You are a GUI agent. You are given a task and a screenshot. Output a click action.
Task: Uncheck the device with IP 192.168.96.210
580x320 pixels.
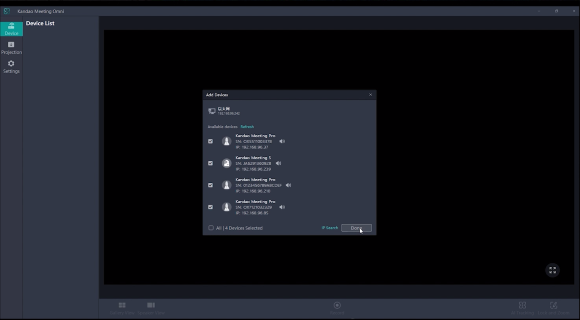point(210,185)
